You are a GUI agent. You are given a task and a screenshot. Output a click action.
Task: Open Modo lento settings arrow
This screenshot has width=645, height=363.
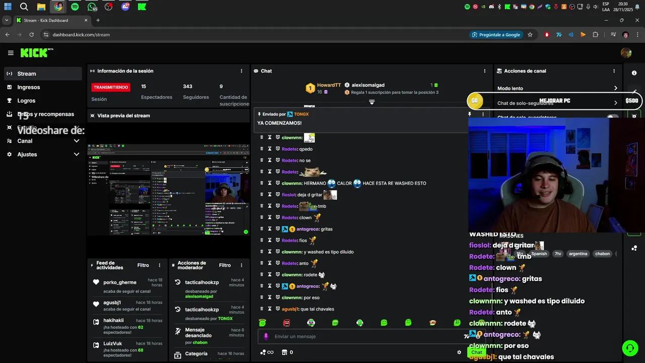615,88
